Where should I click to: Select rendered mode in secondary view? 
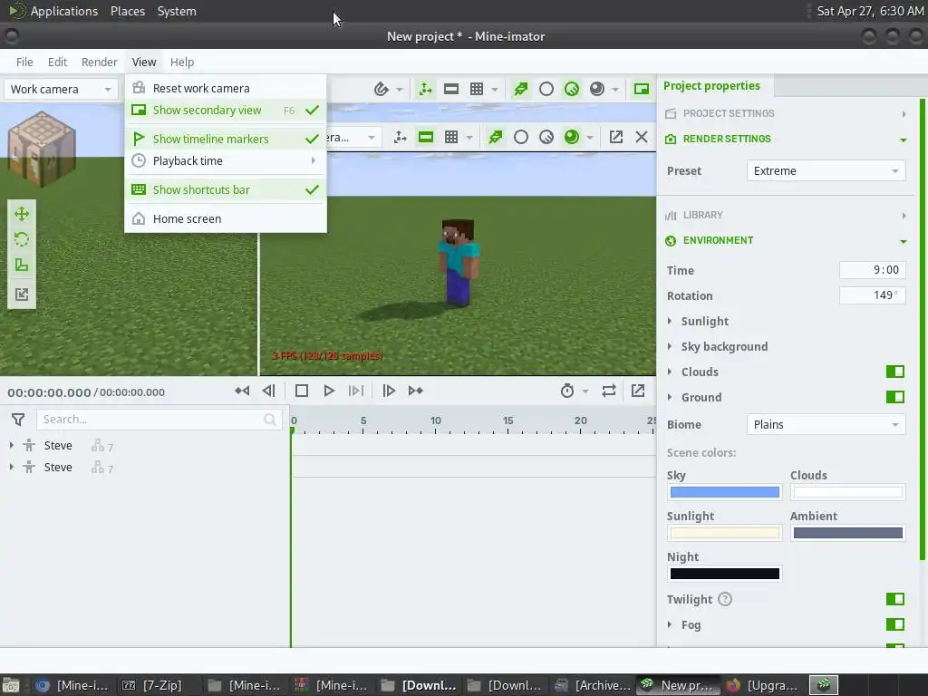click(x=572, y=138)
